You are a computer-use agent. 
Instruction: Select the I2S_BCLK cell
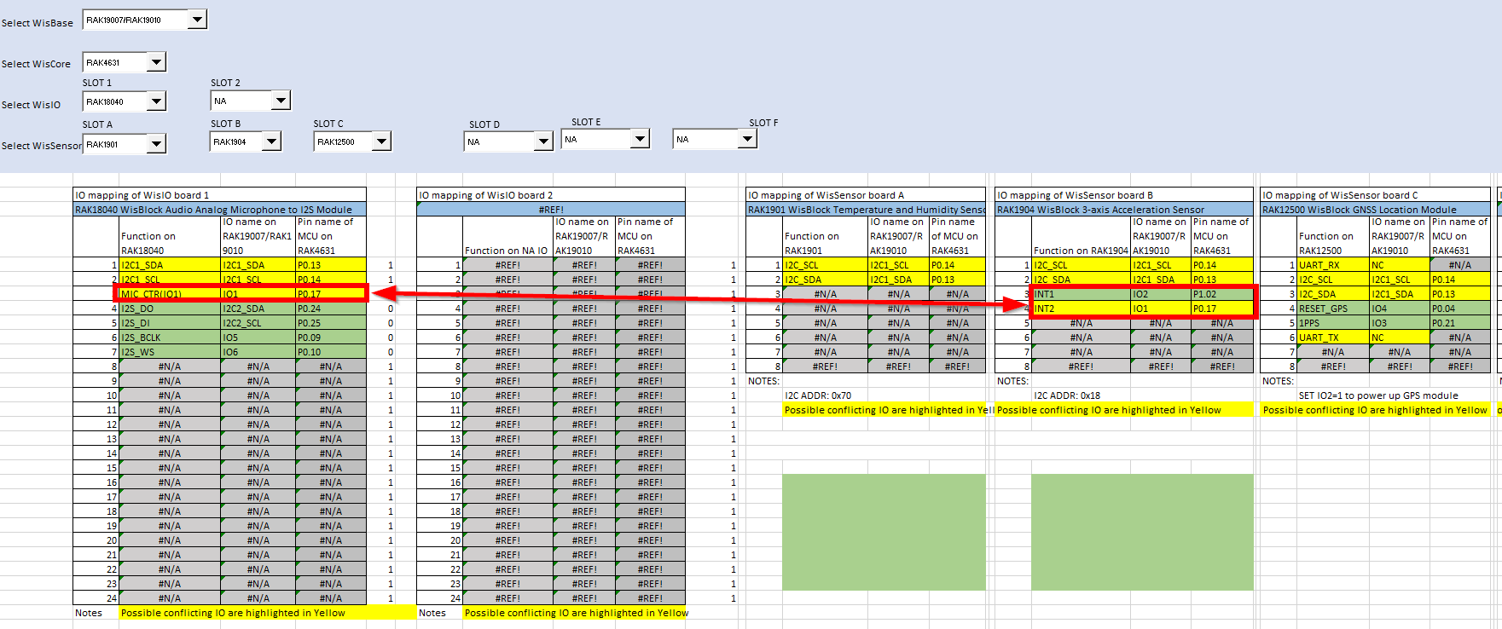tap(170, 338)
